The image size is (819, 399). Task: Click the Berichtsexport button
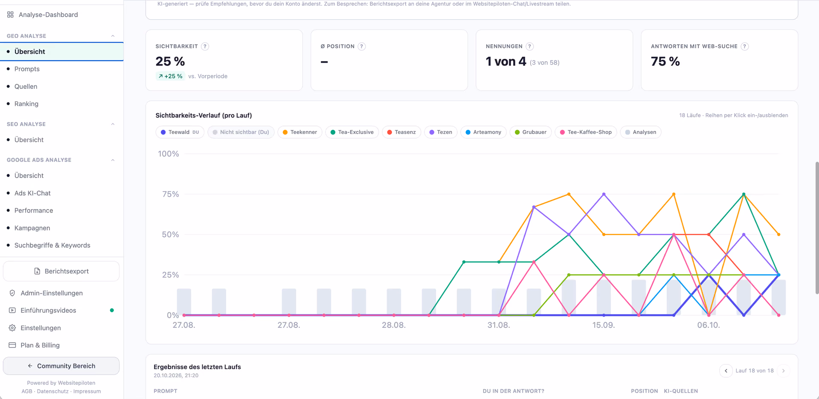[61, 271]
